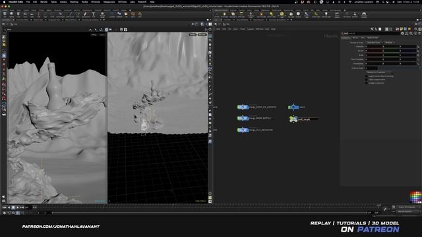
Task: Switch to the Misc parameter tab
Action: pos(363,38)
